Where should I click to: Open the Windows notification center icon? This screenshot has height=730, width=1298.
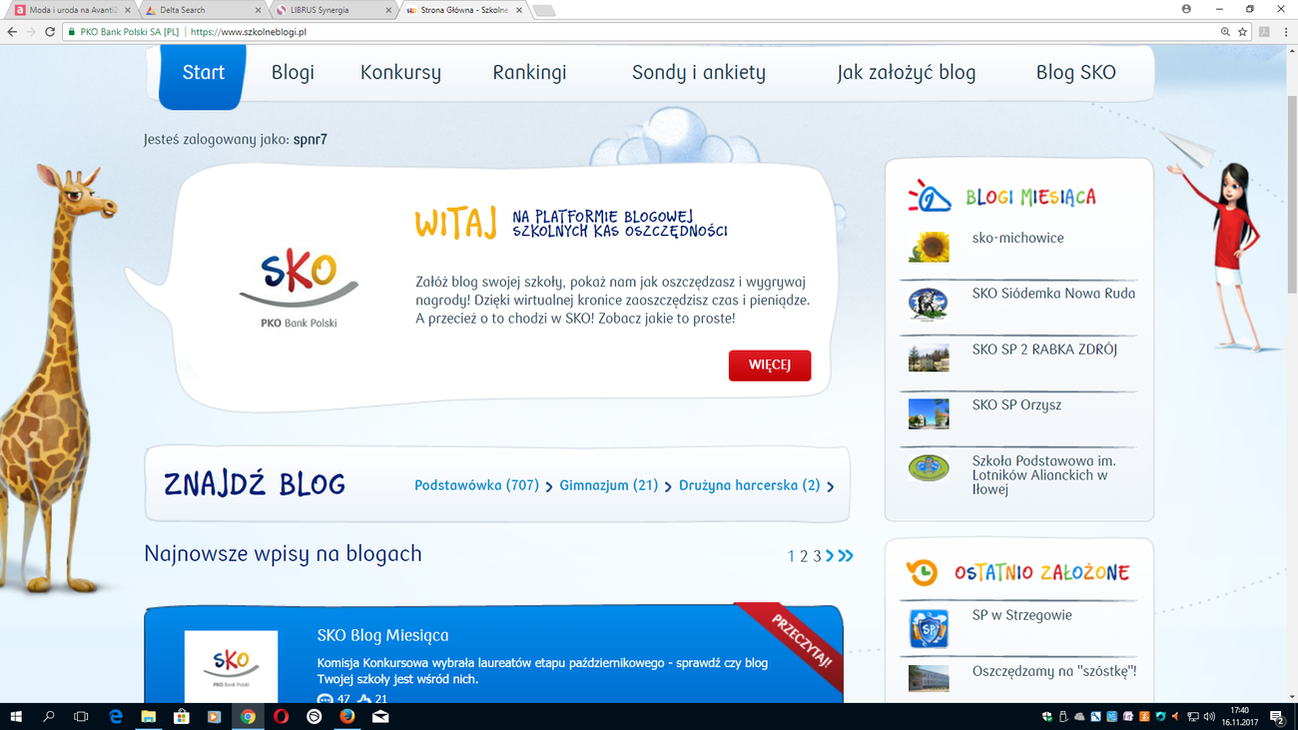pos(1277,717)
